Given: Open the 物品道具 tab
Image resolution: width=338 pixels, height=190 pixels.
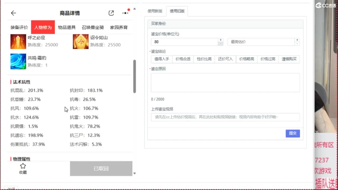Looking at the screenshot, I should [67, 27].
